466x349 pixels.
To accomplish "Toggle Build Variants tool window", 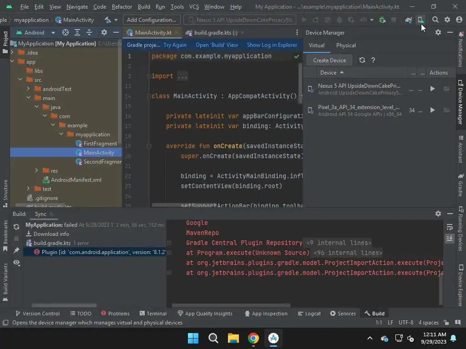I will pyautogui.click(x=5, y=282).
